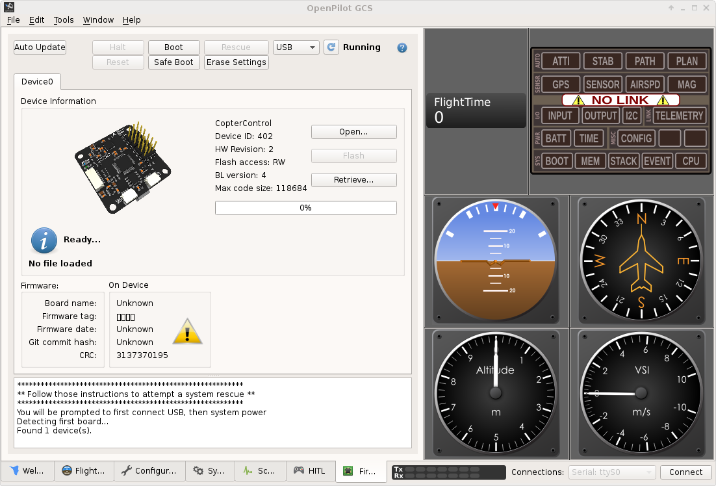Switch to the HITL mode tab

click(x=311, y=471)
